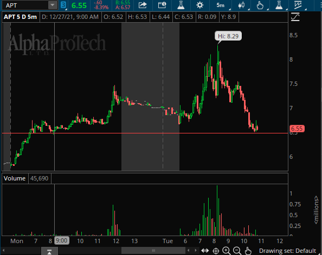The width and height of the screenshot is (322, 255).
Task: Click the Y: 8.9 cursor price readout
Action: coord(228,17)
